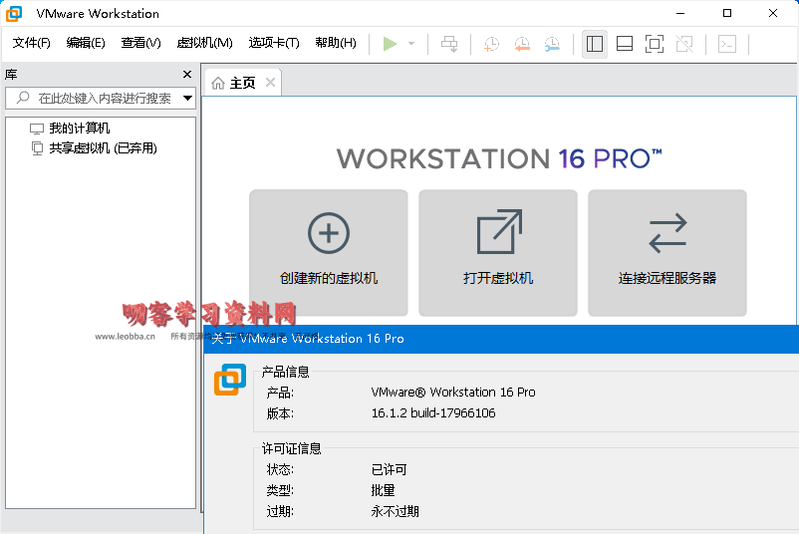Click Send Ctrl+Alt+Del toolbar icon
Screen dimensions: 799x534
click(449, 44)
